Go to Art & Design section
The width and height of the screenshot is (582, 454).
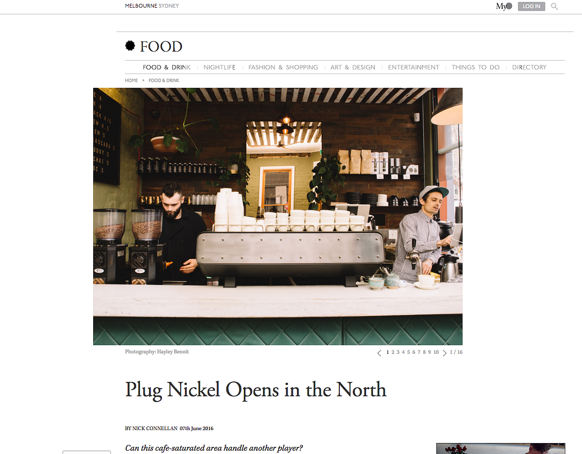tap(353, 67)
